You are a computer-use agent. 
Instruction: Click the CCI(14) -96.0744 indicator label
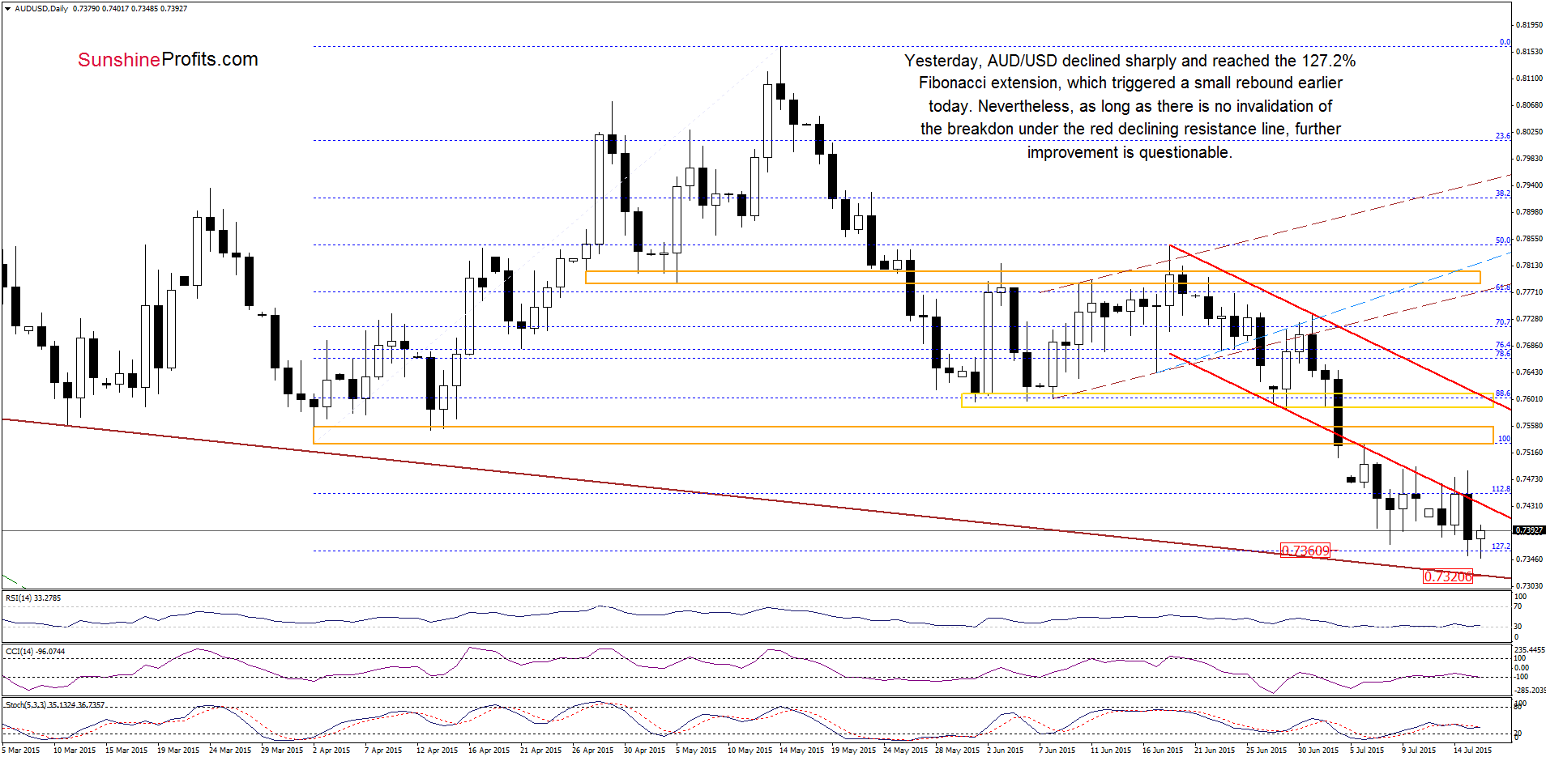click(x=35, y=652)
